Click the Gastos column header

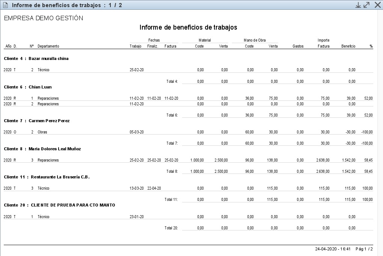coord(298,46)
